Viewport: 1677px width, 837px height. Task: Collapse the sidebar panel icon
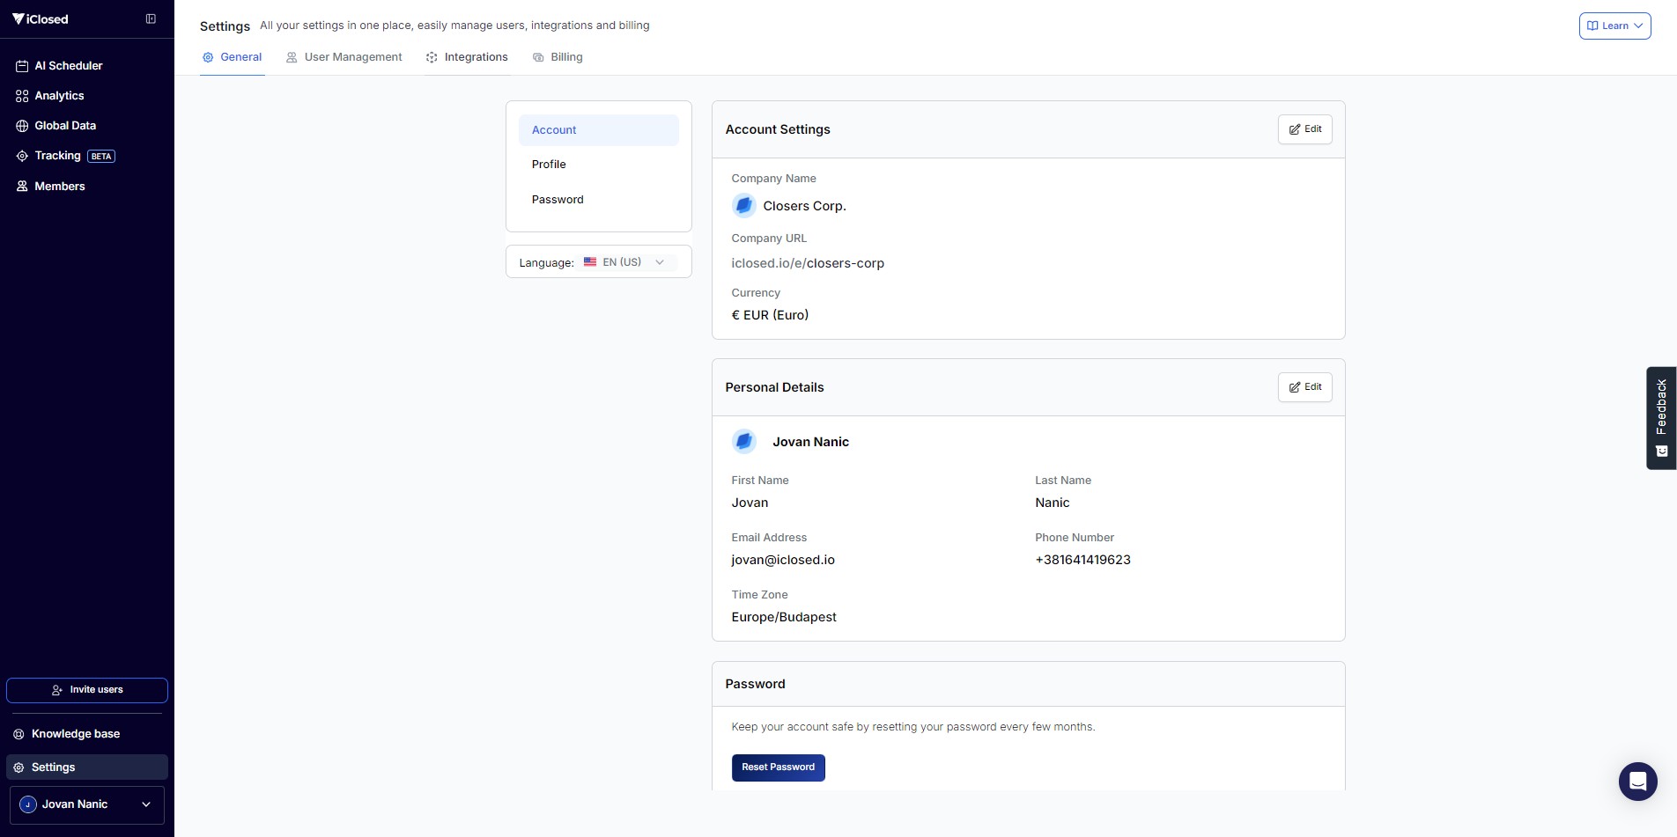pyautogui.click(x=151, y=19)
